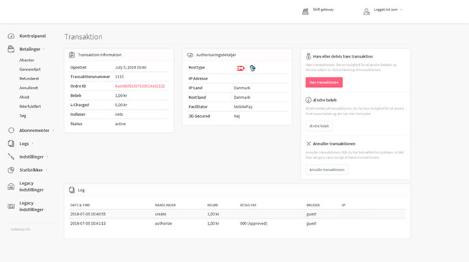Open Søg under Betalinger

(x=23, y=116)
